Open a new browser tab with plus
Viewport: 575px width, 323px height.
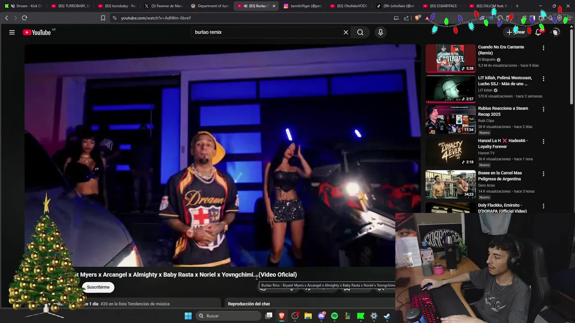tap(517, 6)
